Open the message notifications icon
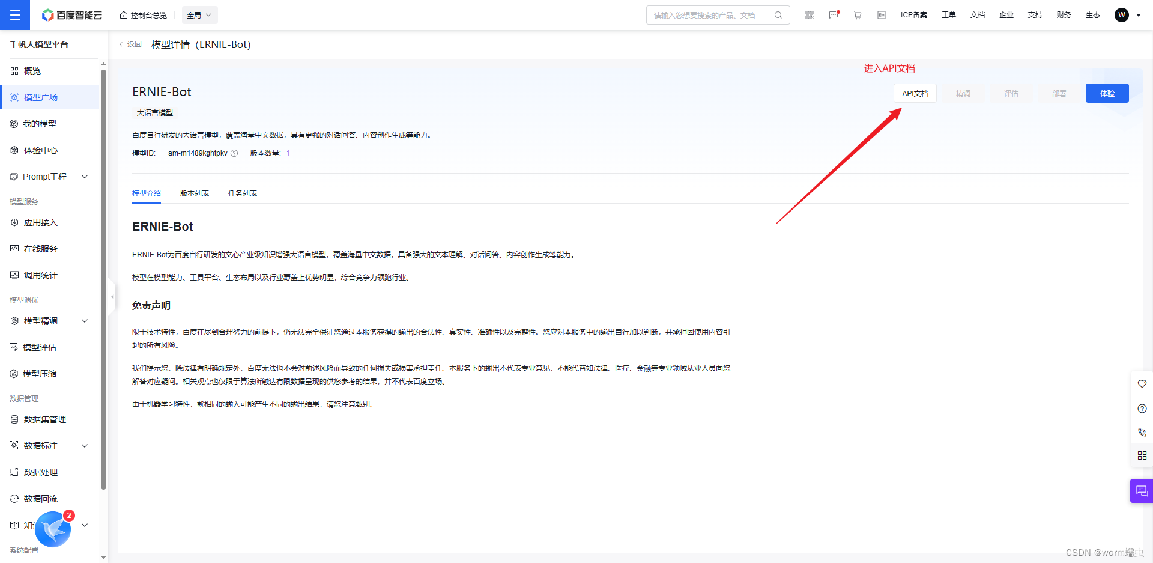The image size is (1153, 563). pyautogui.click(x=834, y=15)
